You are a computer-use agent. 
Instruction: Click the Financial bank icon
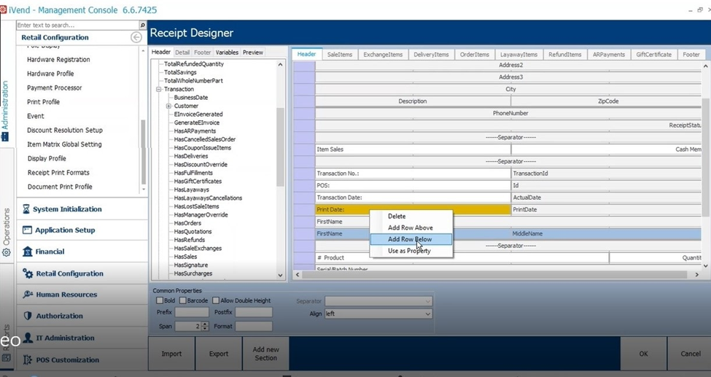pyautogui.click(x=27, y=252)
